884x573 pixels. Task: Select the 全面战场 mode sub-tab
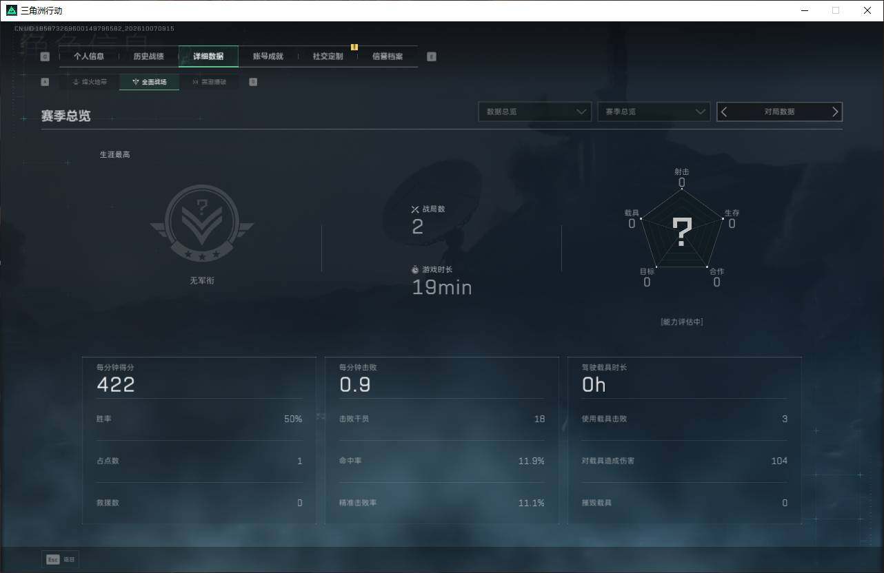pos(150,82)
